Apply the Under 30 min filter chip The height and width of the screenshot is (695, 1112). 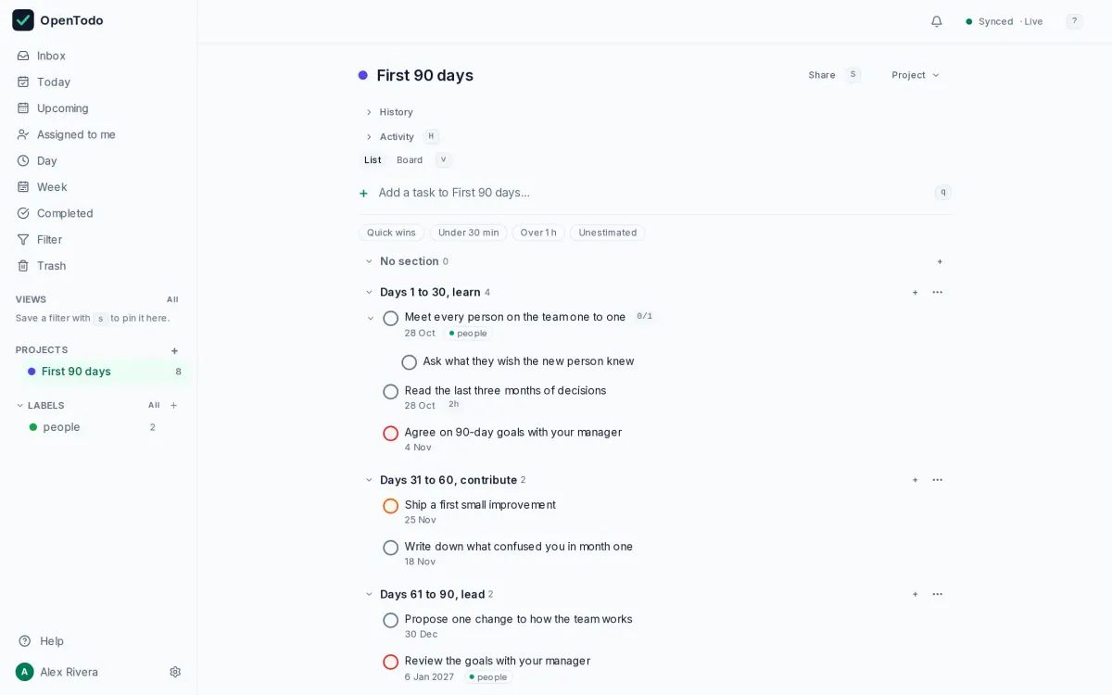[x=468, y=233]
